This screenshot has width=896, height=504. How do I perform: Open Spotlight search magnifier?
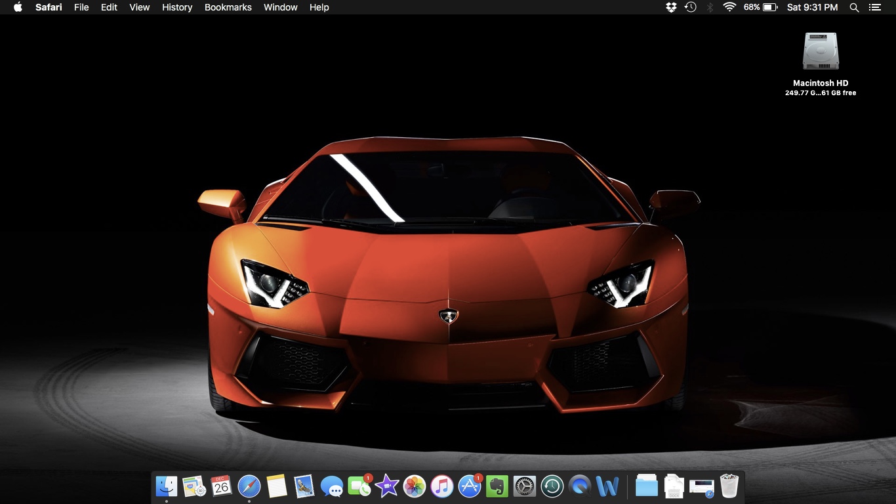click(854, 7)
